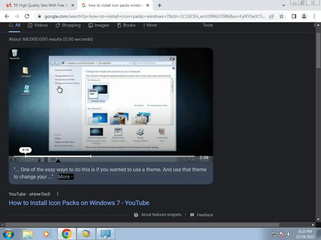
Task: Select the 'how to install icon packs' tab
Action: click(x=115, y=5)
